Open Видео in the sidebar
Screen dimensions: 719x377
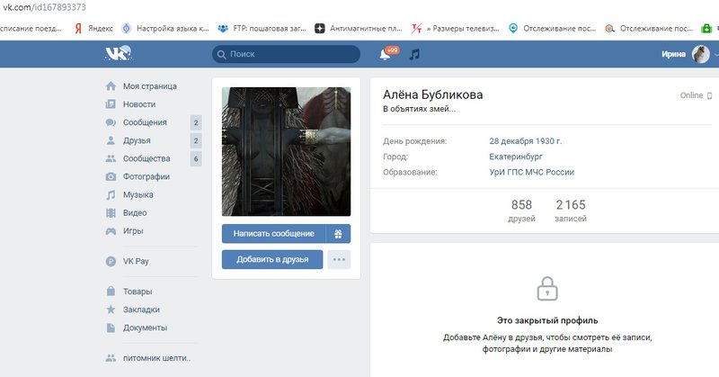click(x=135, y=213)
